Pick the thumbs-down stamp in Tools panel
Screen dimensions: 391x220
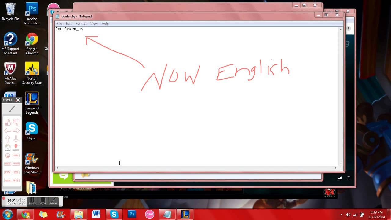(x=16, y=123)
